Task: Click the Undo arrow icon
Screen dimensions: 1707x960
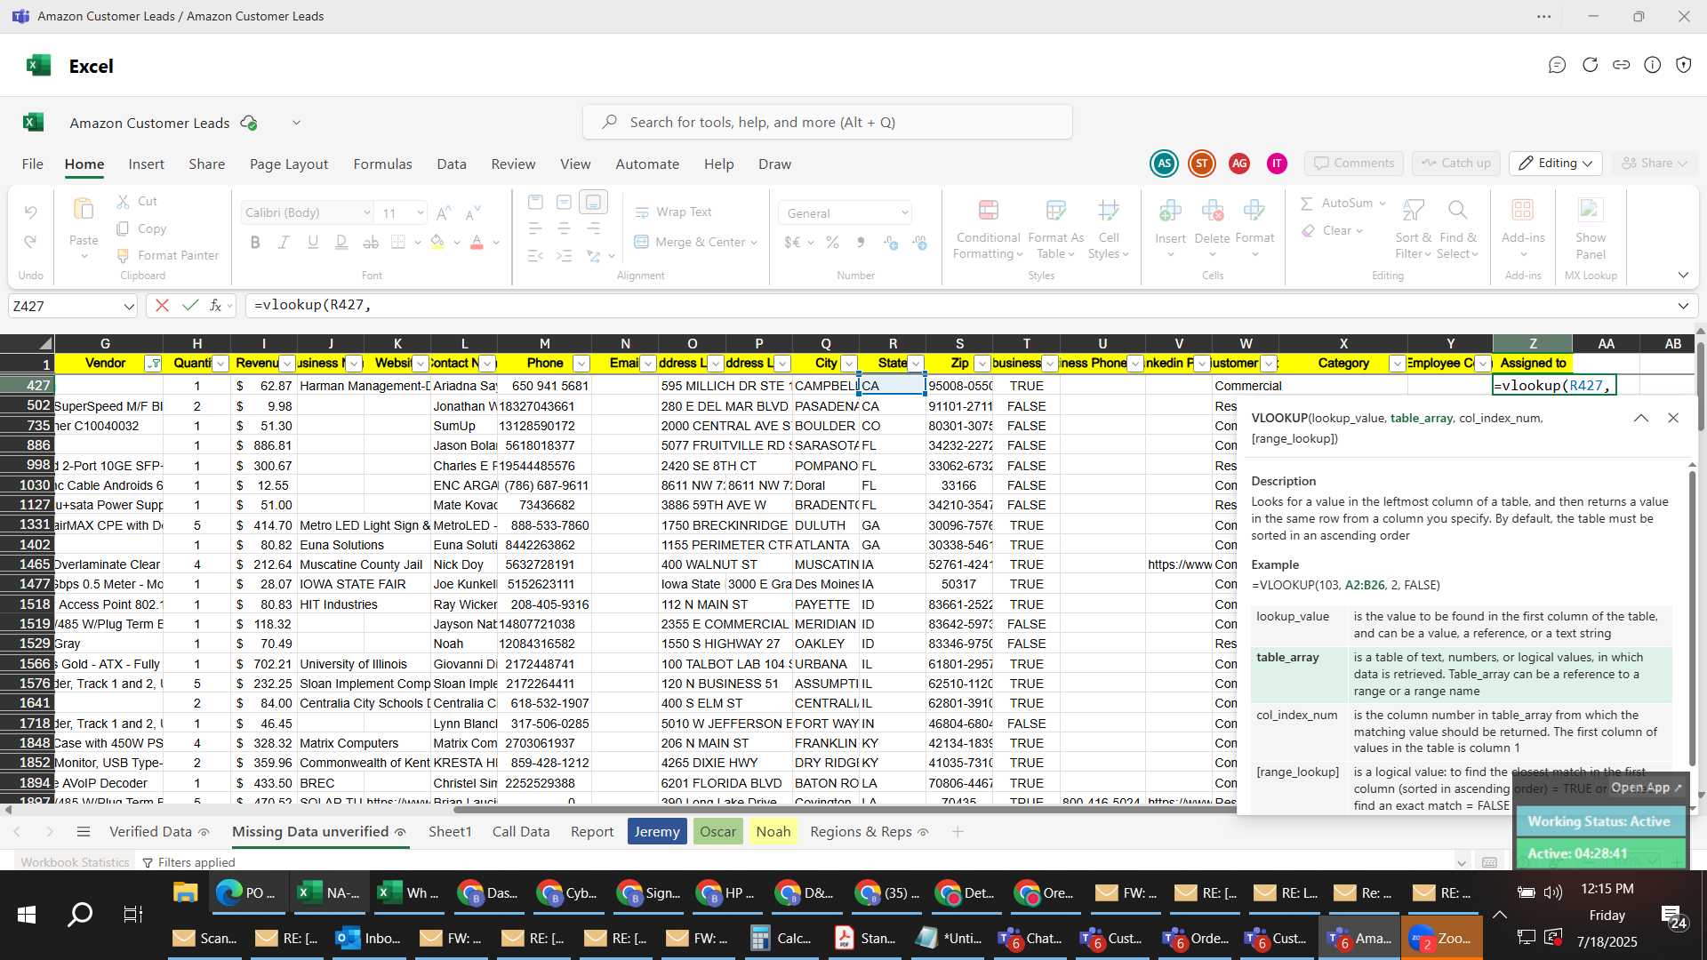Action: [x=30, y=212]
